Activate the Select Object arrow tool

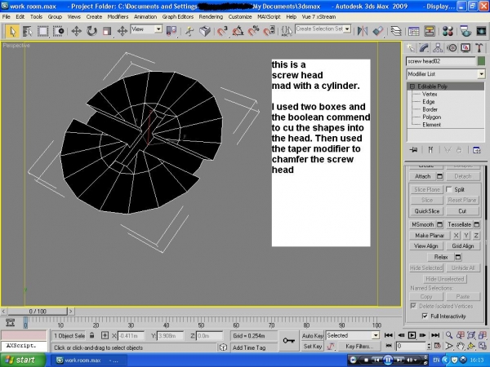tap(12, 31)
